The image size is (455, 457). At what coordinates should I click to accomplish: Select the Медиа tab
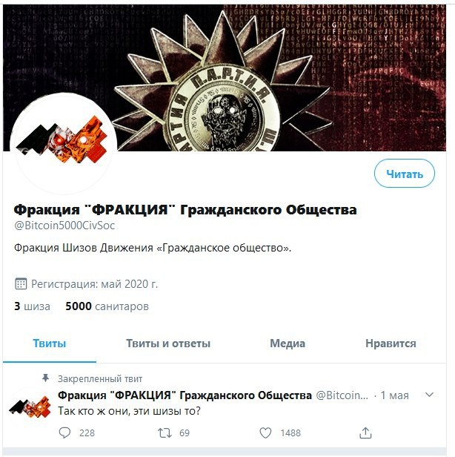pyautogui.click(x=288, y=343)
